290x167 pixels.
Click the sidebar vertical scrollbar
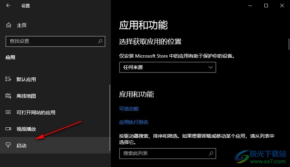110,118
